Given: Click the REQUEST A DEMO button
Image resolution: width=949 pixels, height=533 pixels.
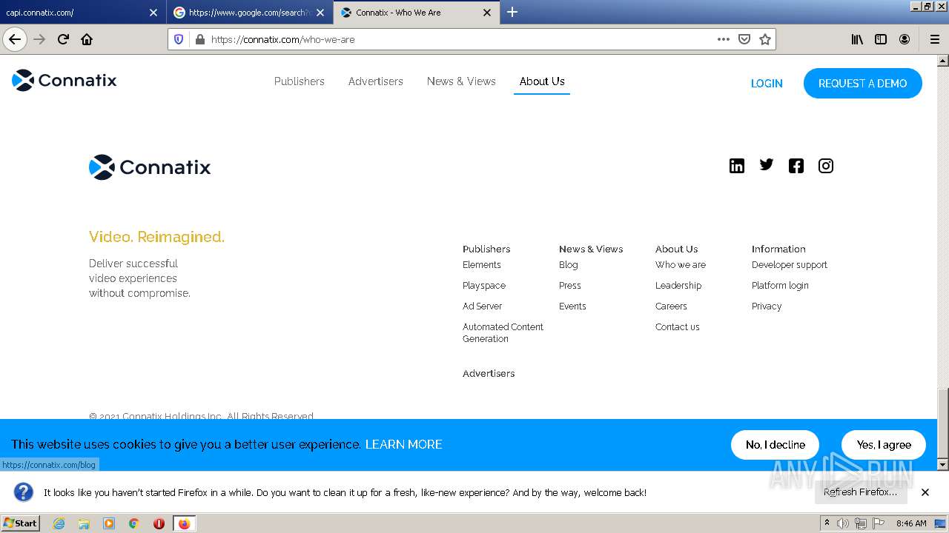Looking at the screenshot, I should tap(863, 84).
